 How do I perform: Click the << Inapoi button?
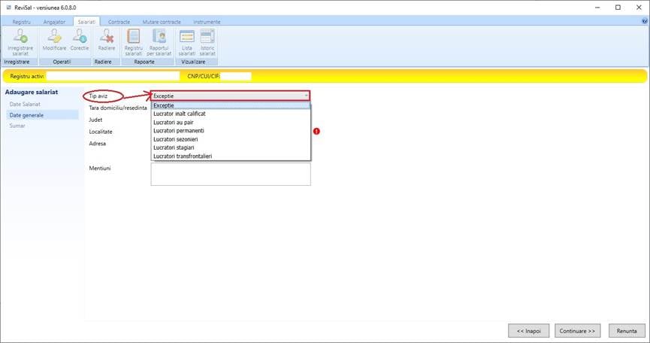pyautogui.click(x=528, y=330)
